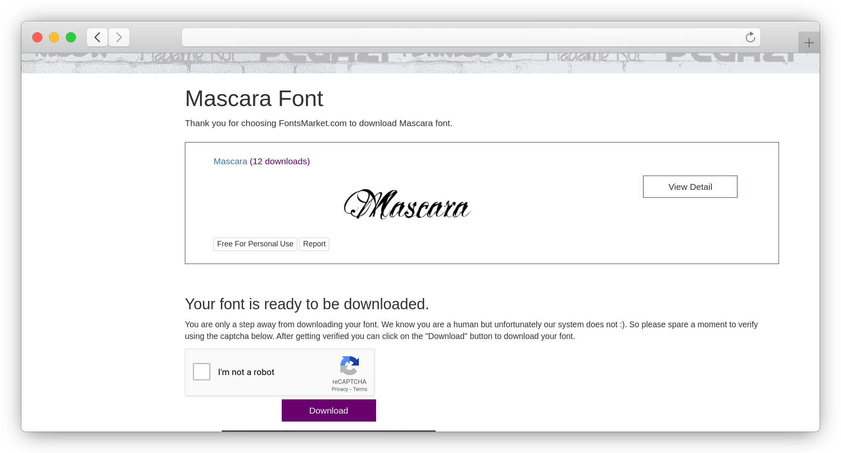Click the reCAPTCHA Terms link
Image resolution: width=841 pixels, height=453 pixels.
tap(360, 389)
